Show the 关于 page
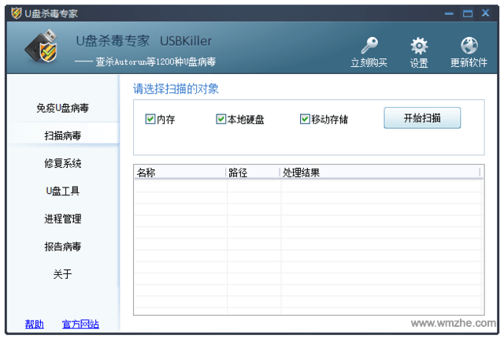Viewport: 504px width, 338px height. tap(63, 274)
